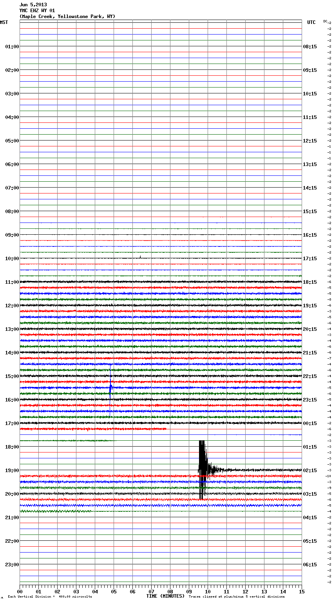Click the 'MST' time zone label
Image resolution: width=333 pixels, height=602 pixels.
point(4,22)
